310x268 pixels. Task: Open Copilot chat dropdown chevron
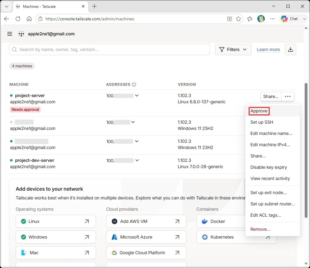(304, 19)
